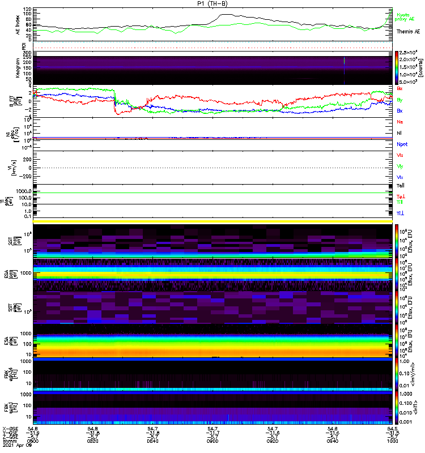This screenshot has width=425, height=453.
Task: Click the plot title P1 (TH-B)
Action: pyautogui.click(x=212, y=3)
